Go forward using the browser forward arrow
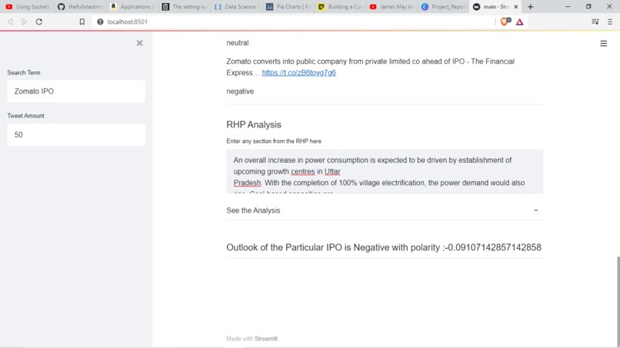 tap(25, 22)
